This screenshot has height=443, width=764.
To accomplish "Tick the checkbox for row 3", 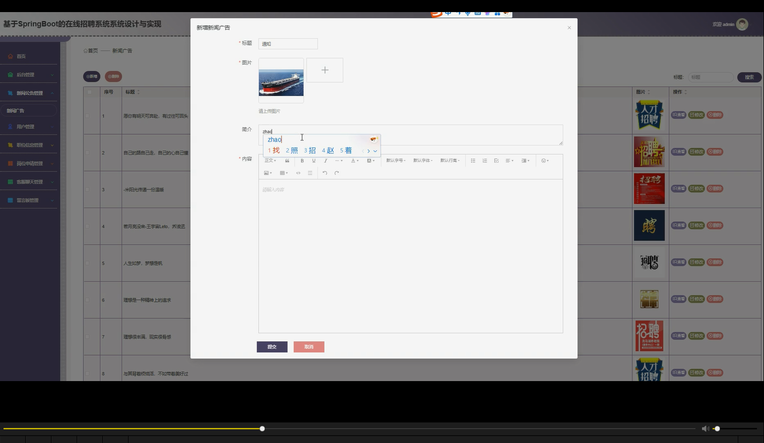I will (87, 189).
